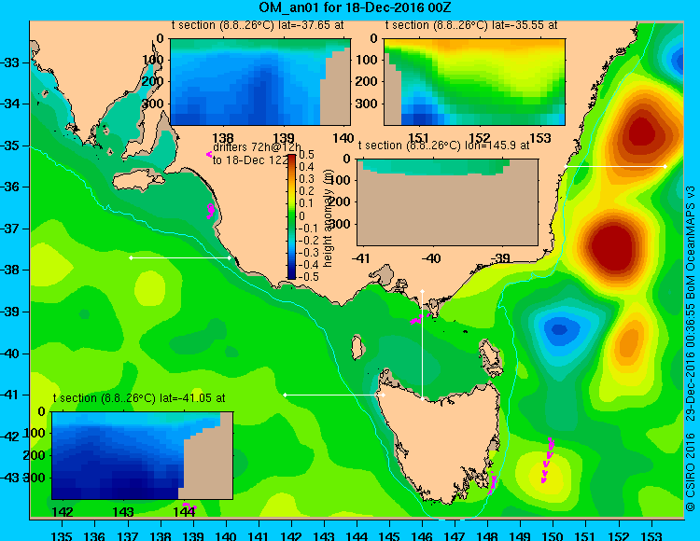This screenshot has width=700, height=541.
Task: Click the -0.5 value on color bar
Action: (308, 276)
